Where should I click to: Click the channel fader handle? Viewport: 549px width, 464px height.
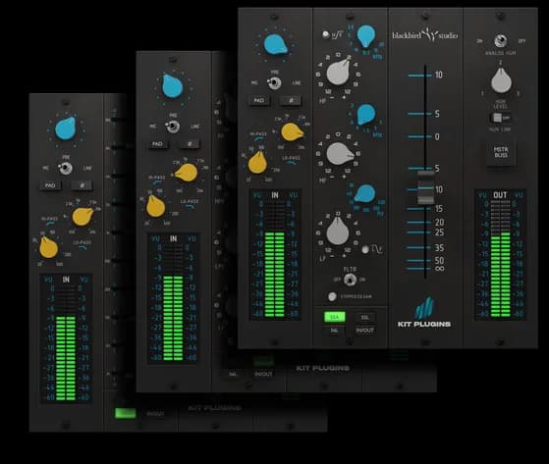pyautogui.click(x=426, y=187)
